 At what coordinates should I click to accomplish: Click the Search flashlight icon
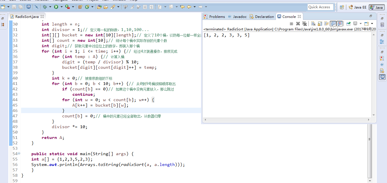pos(113,7)
